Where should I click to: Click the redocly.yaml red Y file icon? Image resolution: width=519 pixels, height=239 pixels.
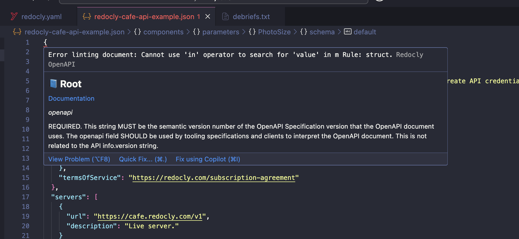pyautogui.click(x=14, y=17)
